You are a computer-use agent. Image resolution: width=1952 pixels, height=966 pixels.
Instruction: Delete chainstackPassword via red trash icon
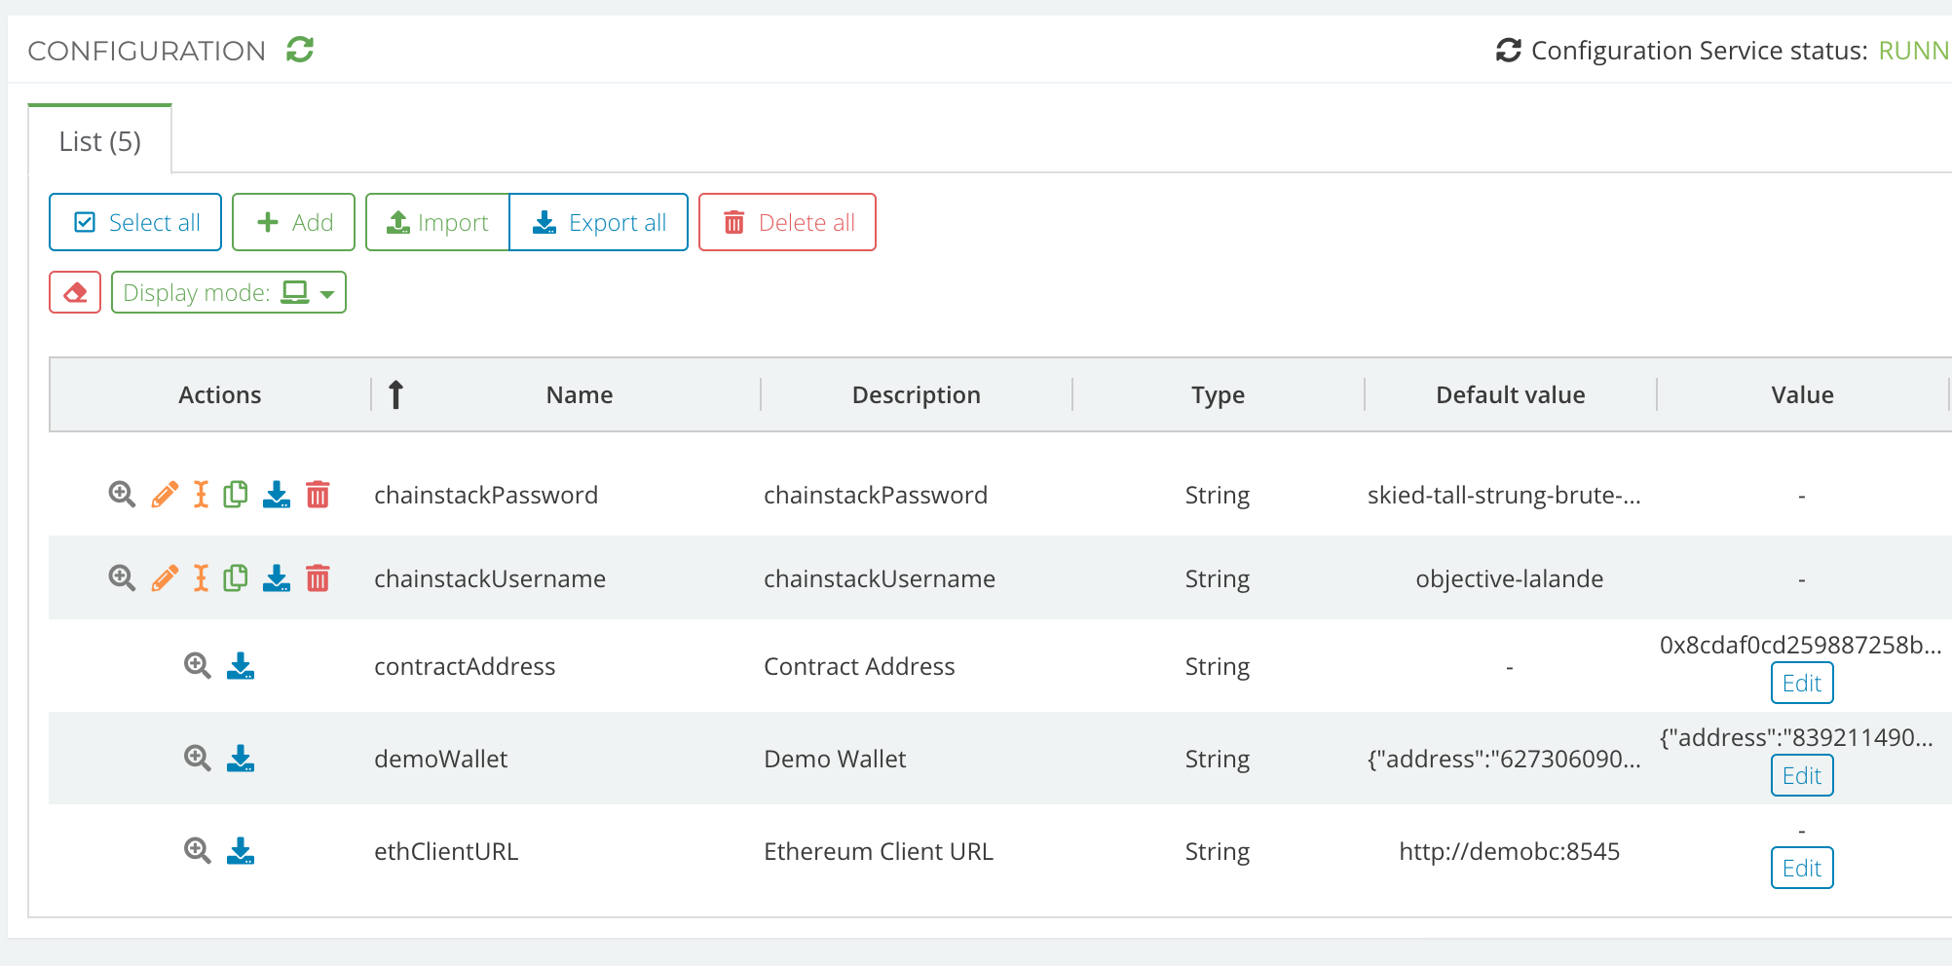click(317, 495)
